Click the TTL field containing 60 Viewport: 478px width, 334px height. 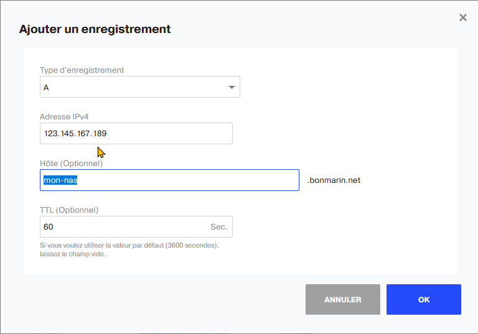(x=124, y=227)
